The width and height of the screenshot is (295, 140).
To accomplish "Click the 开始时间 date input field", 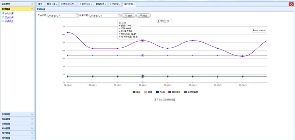I will point(61,15).
